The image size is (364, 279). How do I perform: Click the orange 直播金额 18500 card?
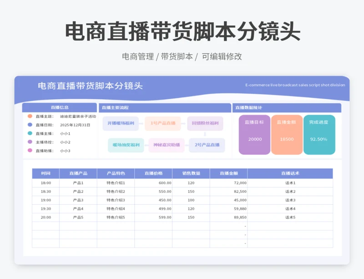[287, 135]
